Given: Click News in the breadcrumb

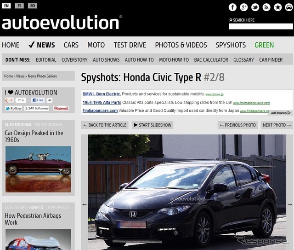Looking at the screenshot, I should click(20, 76).
